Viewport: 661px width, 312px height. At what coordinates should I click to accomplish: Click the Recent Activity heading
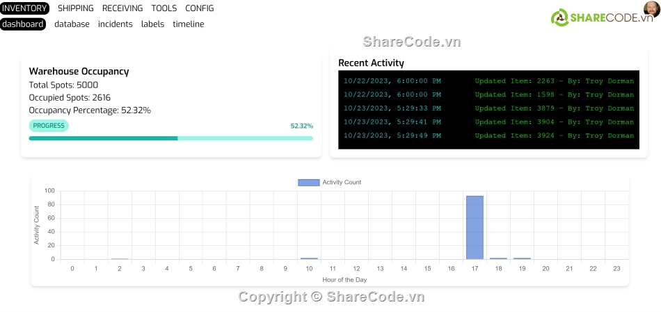(371, 63)
